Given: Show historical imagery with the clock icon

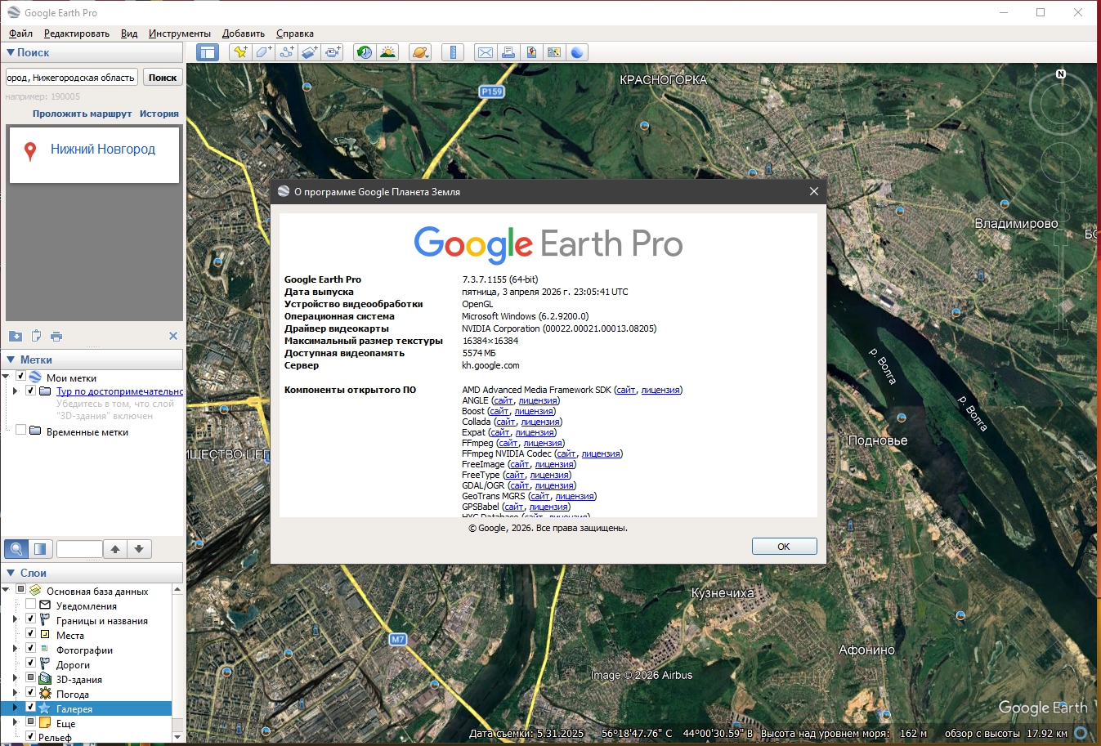Looking at the screenshot, I should click(365, 52).
